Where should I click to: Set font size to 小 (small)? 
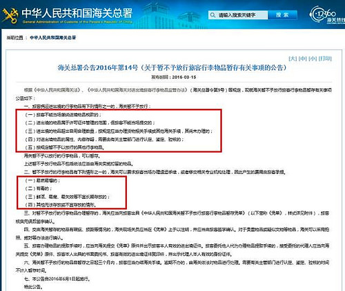[x=313, y=58]
